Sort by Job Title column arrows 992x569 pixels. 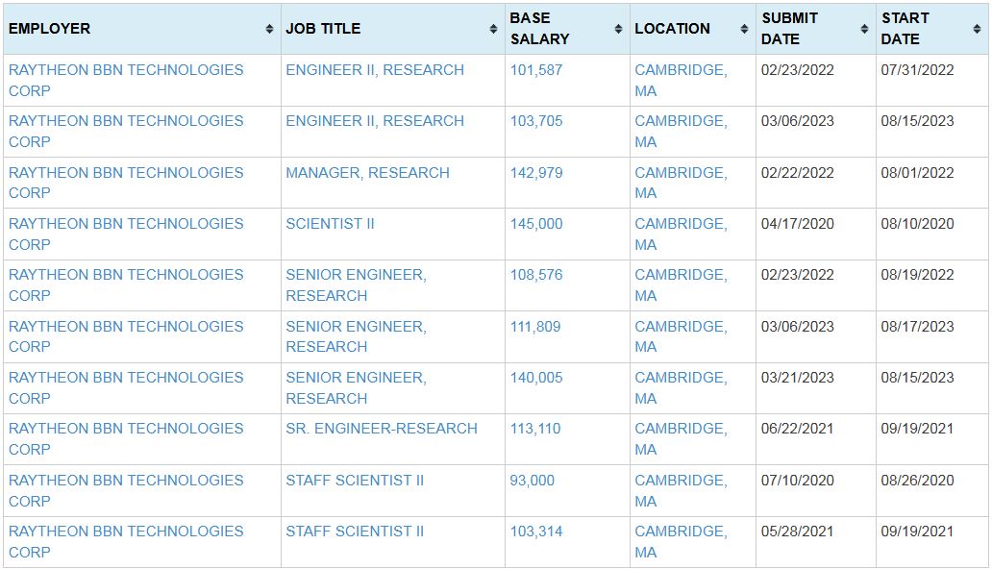pos(493,29)
